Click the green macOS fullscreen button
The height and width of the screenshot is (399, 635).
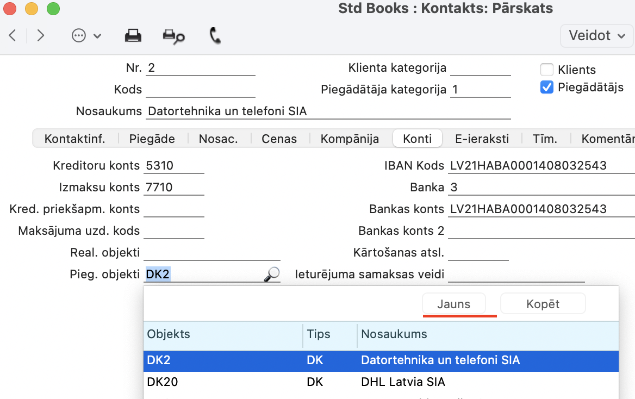pos(53,9)
